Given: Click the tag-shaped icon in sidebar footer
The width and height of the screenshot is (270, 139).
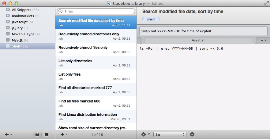Looking at the screenshot, I should [x=46, y=134].
